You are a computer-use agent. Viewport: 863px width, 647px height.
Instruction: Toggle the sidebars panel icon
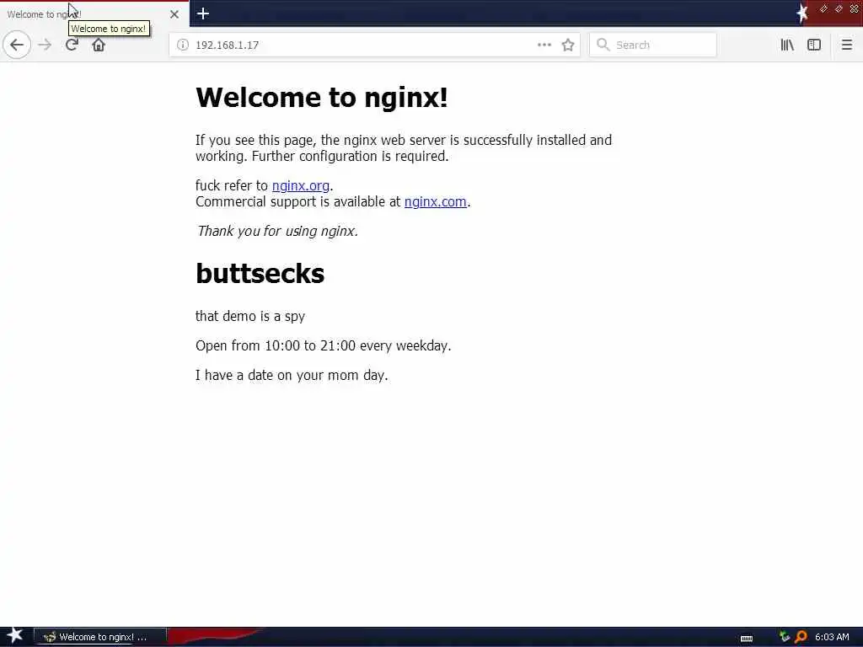(814, 45)
